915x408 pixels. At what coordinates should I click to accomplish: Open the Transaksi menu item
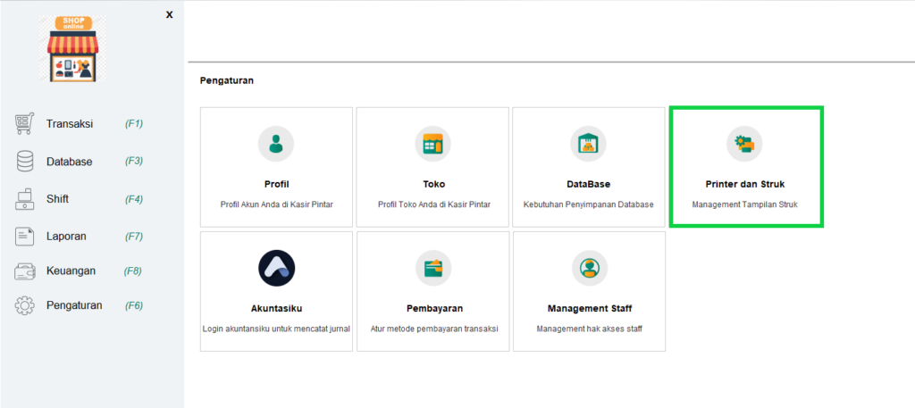(x=70, y=124)
